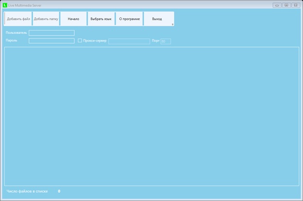Click the Порт field showing 80
Viewport: 303px width, 201px height.
point(166,41)
